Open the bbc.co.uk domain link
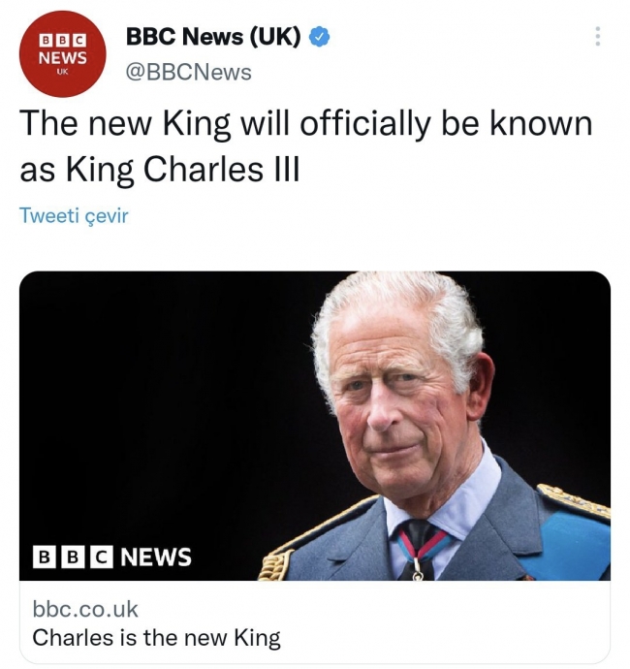The image size is (630, 669). pos(85,609)
